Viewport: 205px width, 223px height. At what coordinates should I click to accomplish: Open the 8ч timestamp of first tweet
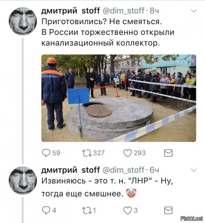(x=154, y=11)
